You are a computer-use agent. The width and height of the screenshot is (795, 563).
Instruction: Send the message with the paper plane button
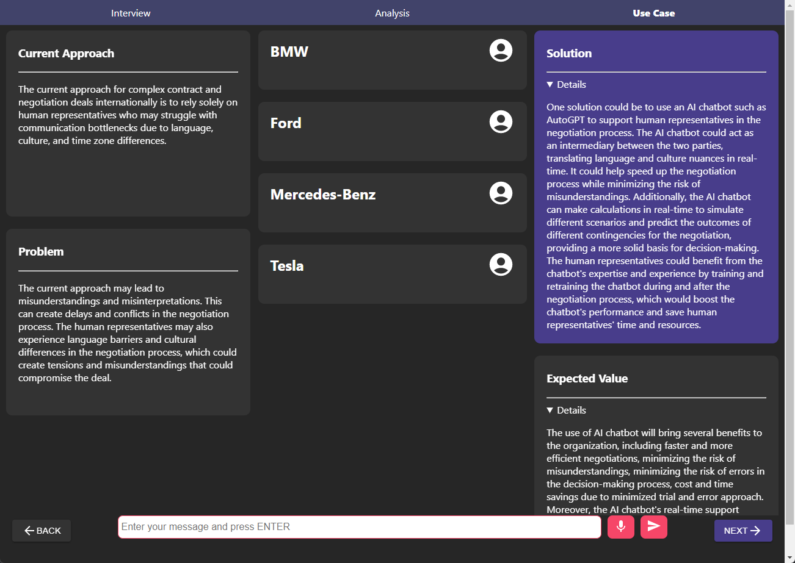[654, 527]
